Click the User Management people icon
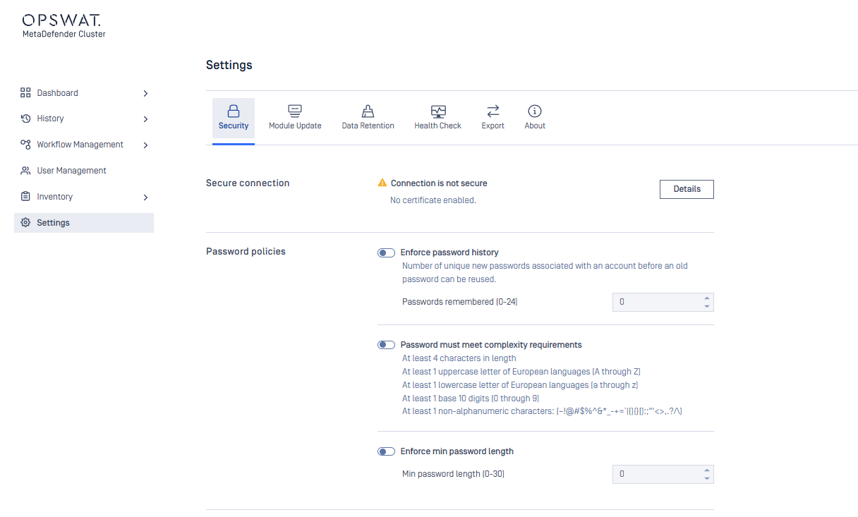 point(25,171)
